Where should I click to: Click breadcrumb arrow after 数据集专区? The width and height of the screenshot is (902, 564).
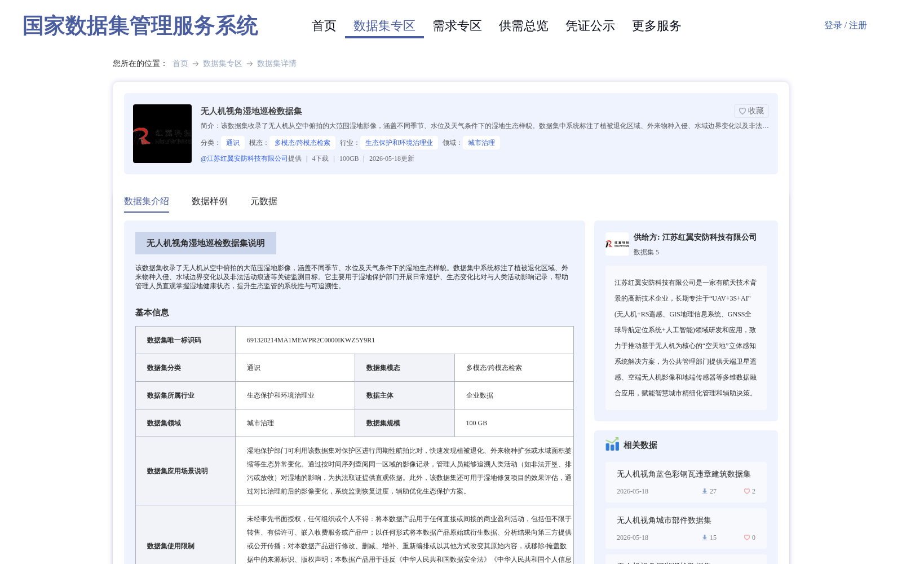250,64
